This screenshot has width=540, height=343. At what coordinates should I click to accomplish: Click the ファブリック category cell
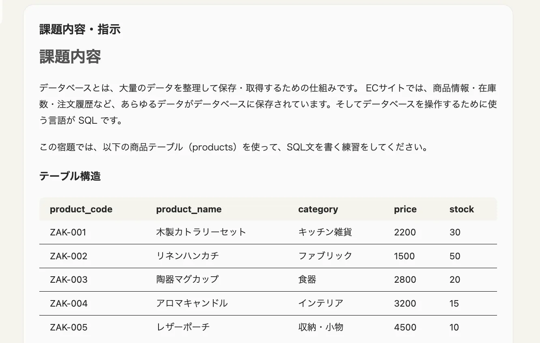click(x=325, y=256)
